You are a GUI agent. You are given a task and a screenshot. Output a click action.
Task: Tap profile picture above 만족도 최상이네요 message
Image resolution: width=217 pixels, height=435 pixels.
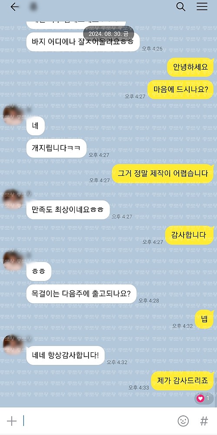pos(13,199)
